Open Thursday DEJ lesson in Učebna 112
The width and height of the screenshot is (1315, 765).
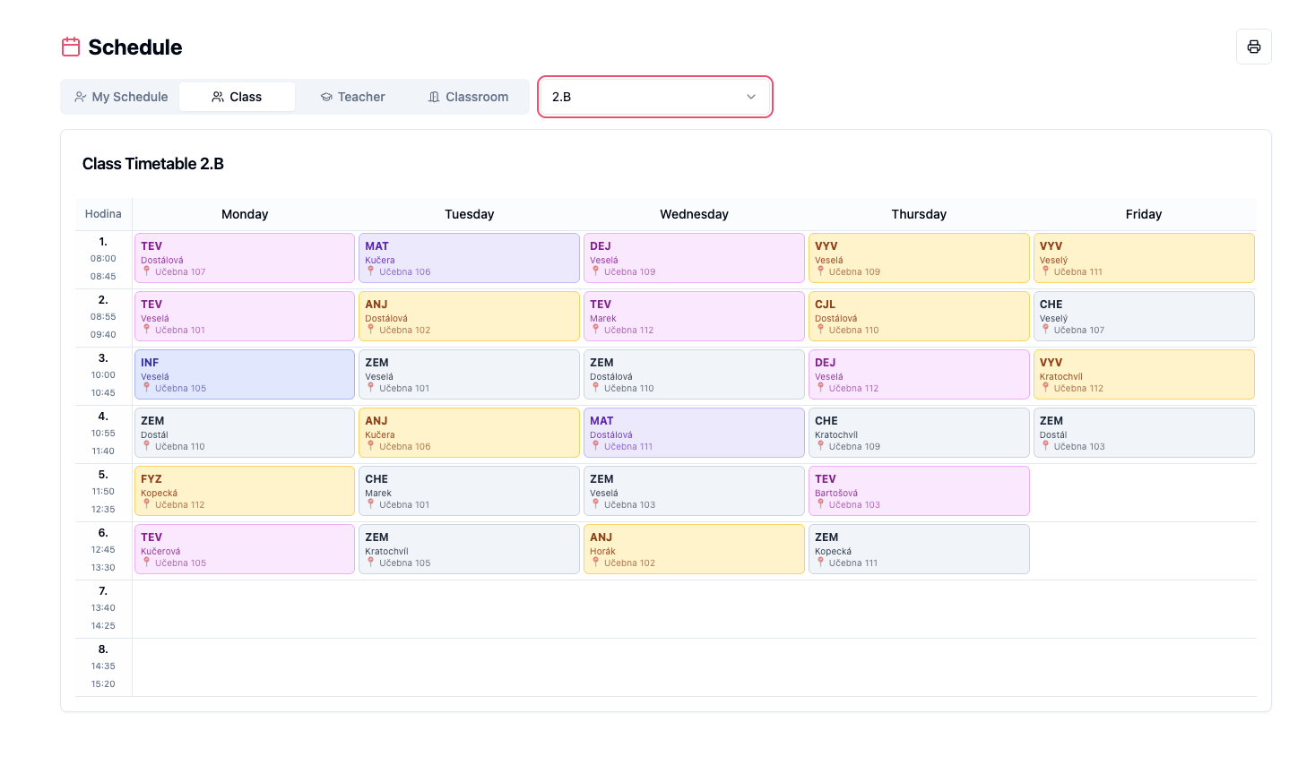tap(919, 374)
